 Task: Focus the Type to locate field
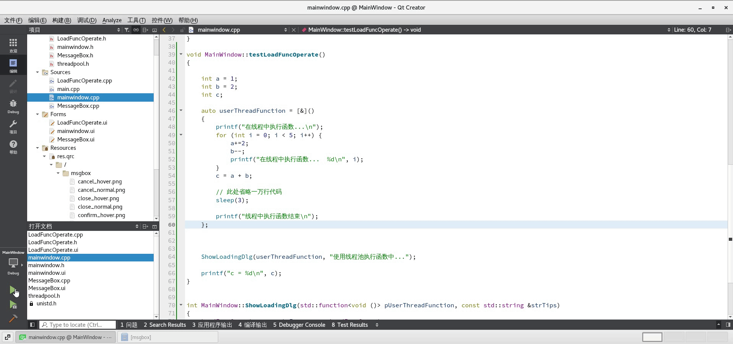78,325
